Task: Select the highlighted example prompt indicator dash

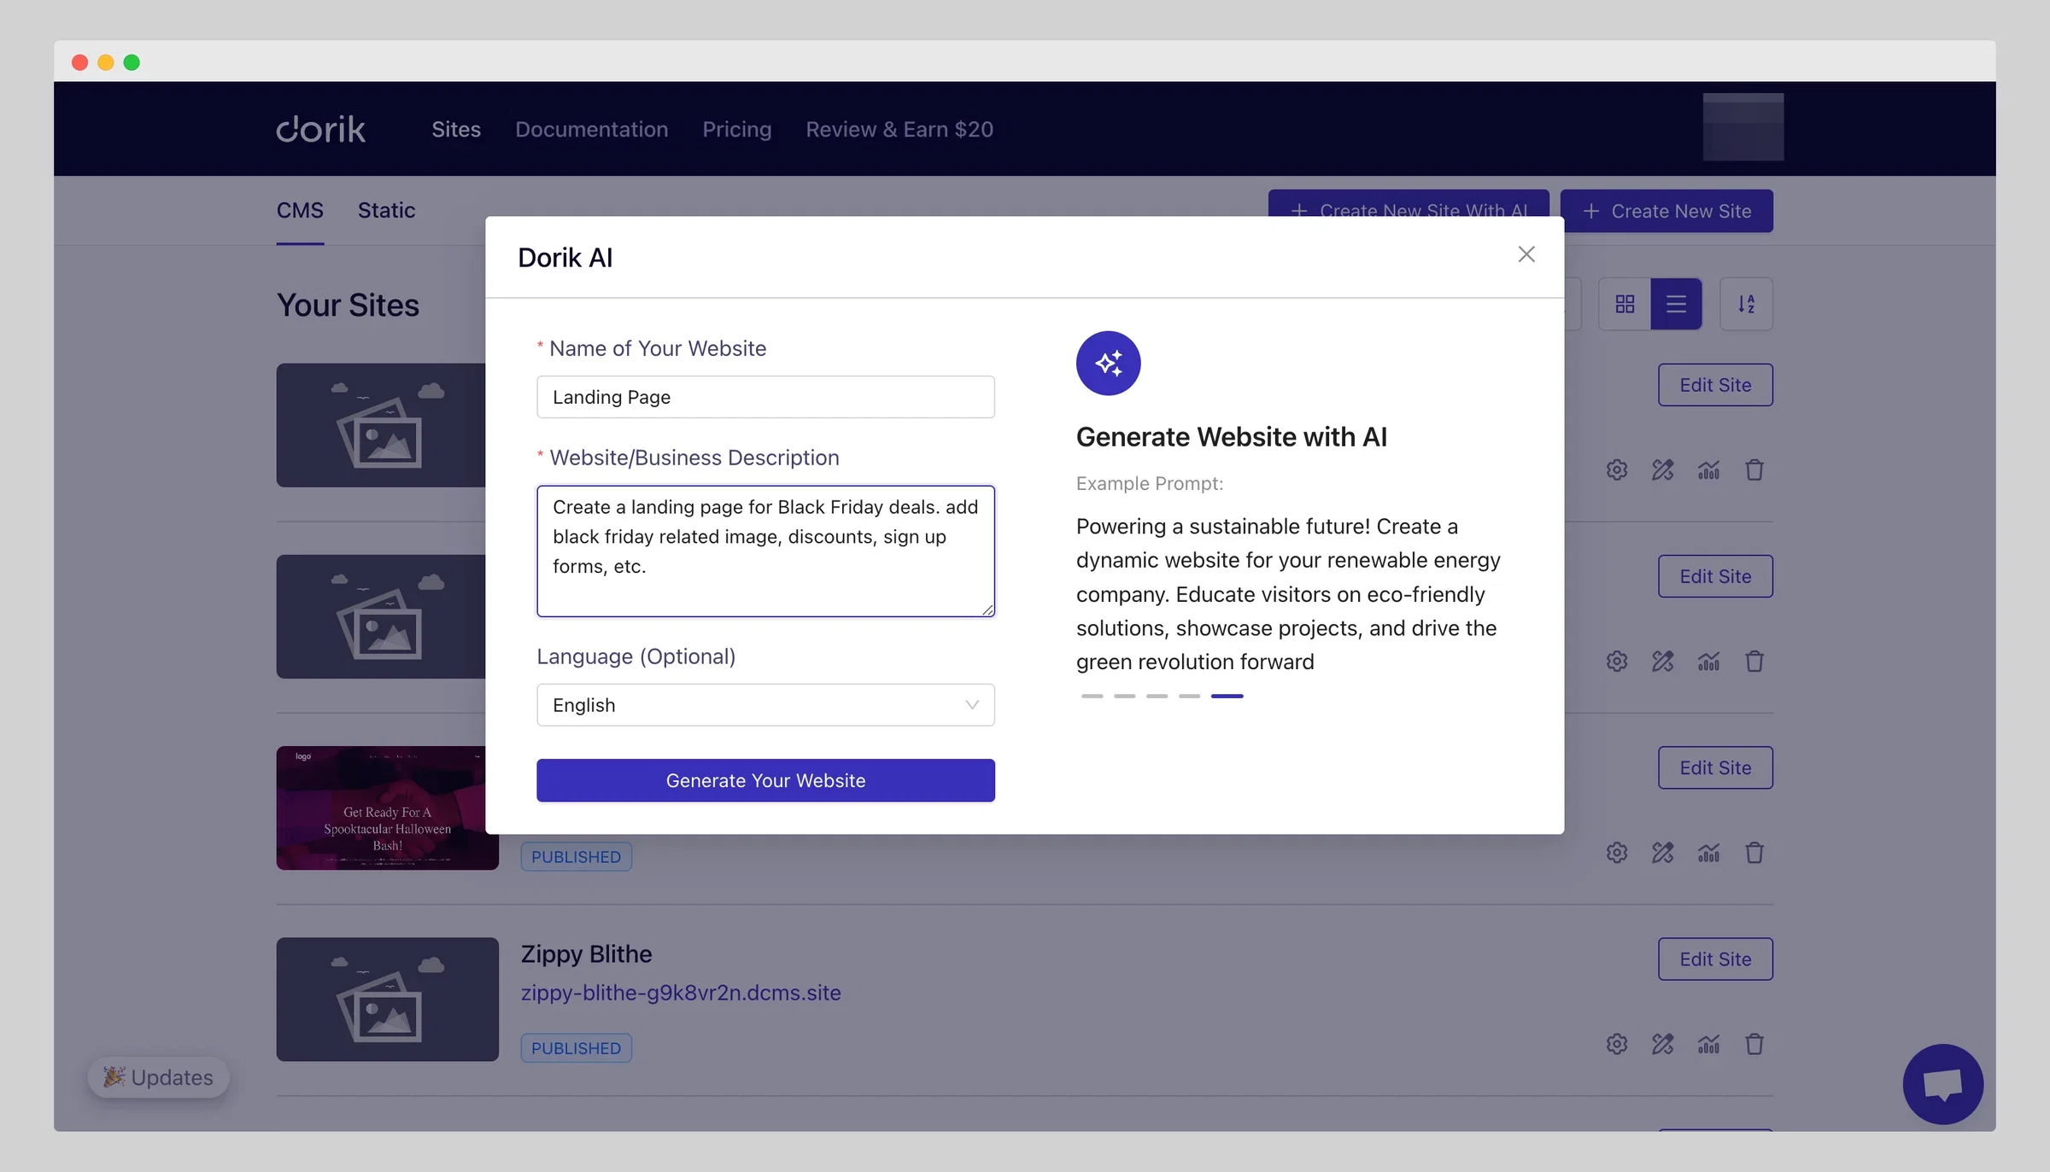Action: [1227, 696]
